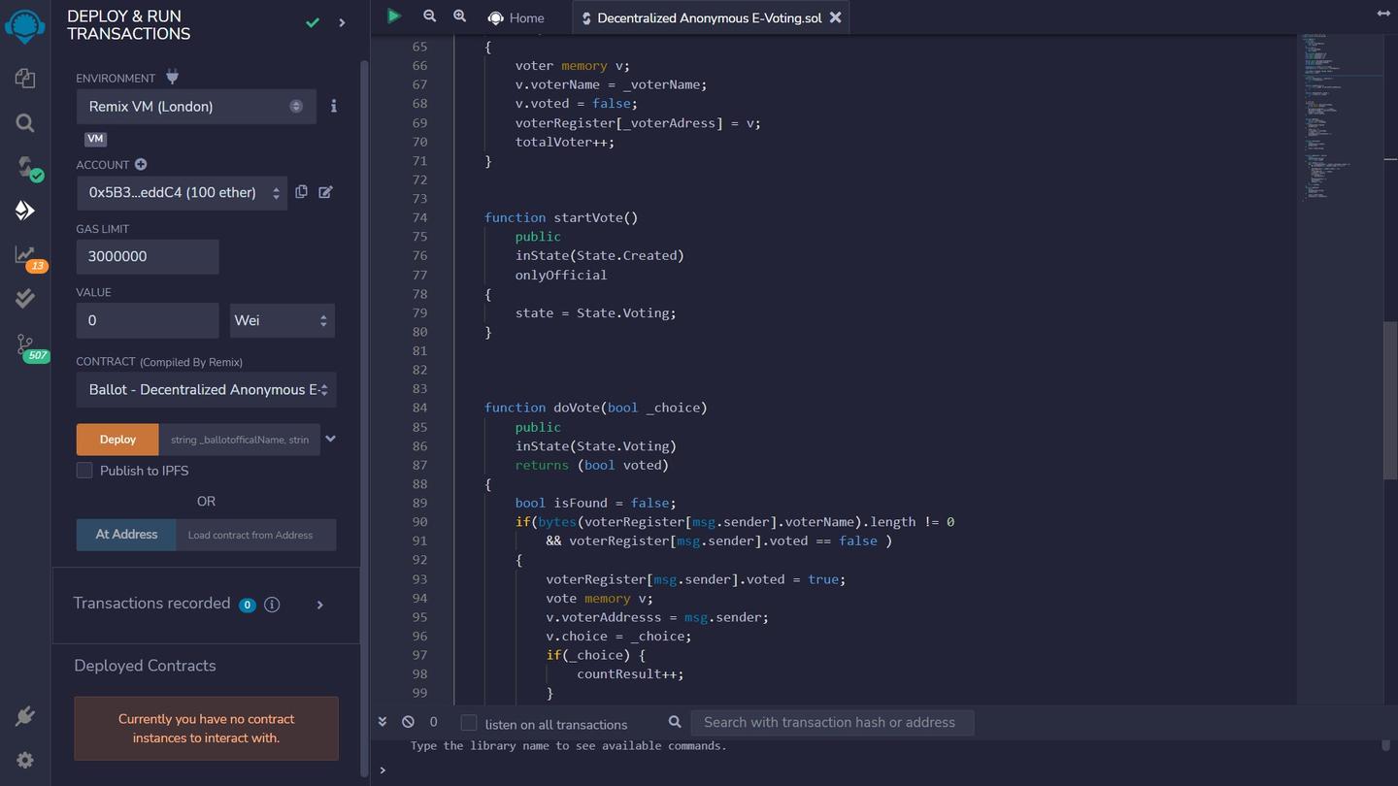Open the Search in files sidebar icon
The width and height of the screenshot is (1398, 786).
coord(25,123)
